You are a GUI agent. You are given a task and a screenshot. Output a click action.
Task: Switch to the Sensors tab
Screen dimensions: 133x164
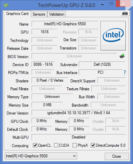(39, 14)
